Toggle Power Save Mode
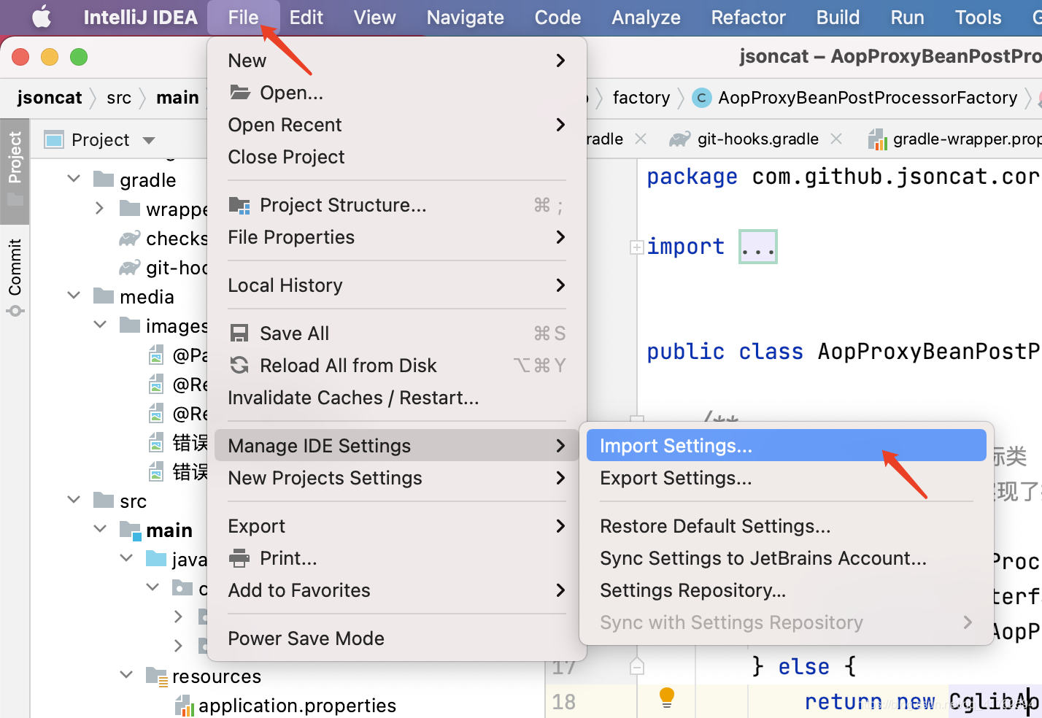 pos(397,638)
